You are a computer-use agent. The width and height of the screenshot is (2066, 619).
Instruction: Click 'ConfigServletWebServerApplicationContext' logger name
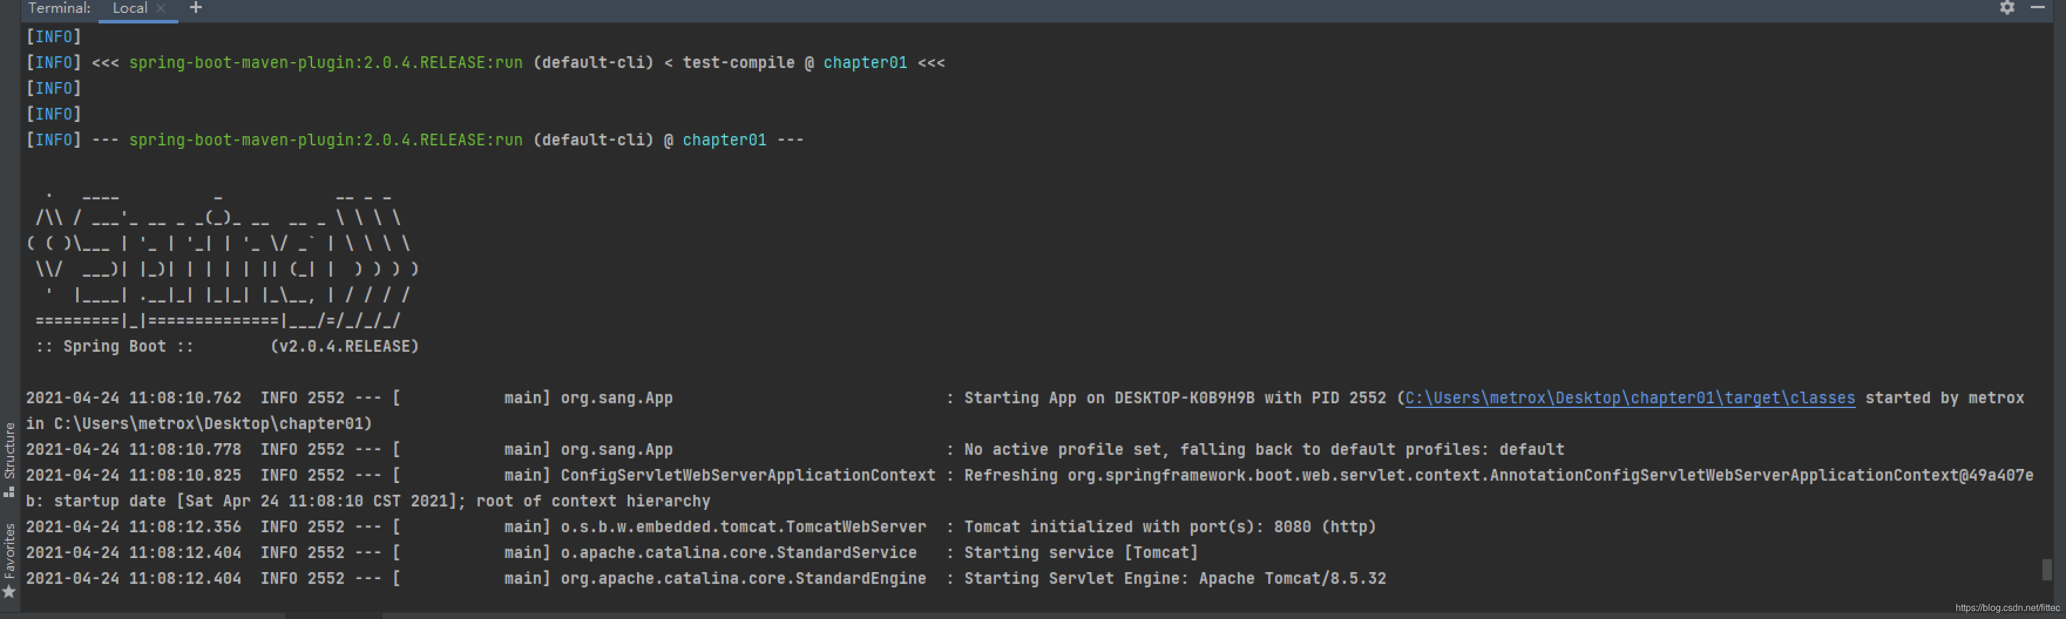tap(747, 475)
